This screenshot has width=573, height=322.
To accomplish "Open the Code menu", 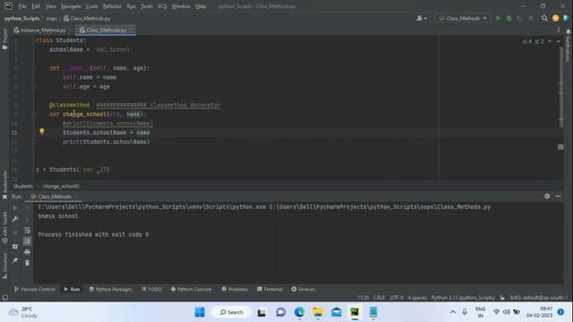I will pos(91,6).
